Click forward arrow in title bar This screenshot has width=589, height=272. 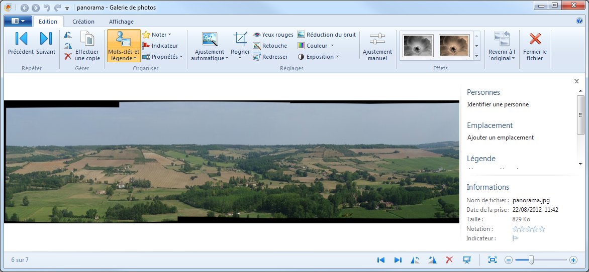36,8
